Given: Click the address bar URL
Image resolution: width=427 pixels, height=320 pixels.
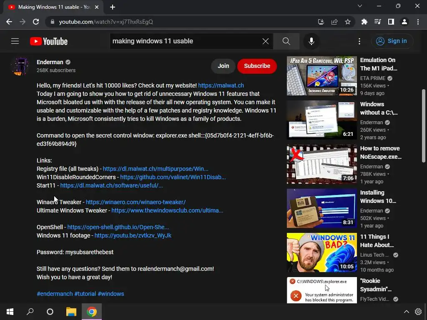Looking at the screenshot, I should (106, 22).
